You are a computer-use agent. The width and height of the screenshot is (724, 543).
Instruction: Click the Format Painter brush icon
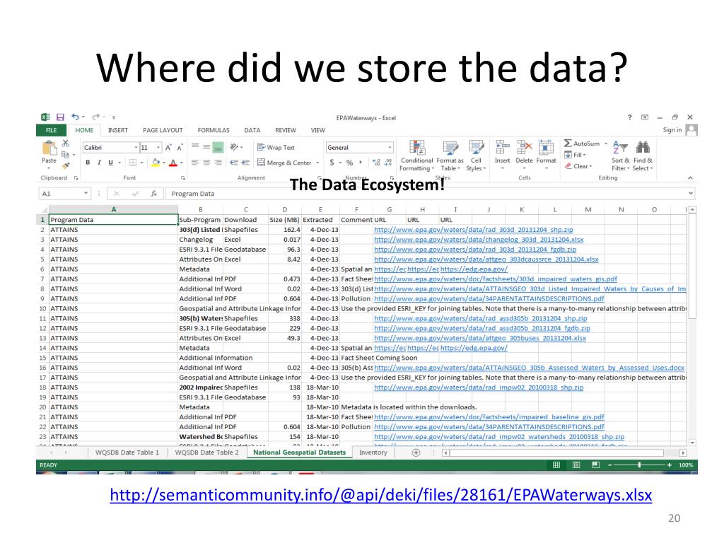pyautogui.click(x=66, y=165)
